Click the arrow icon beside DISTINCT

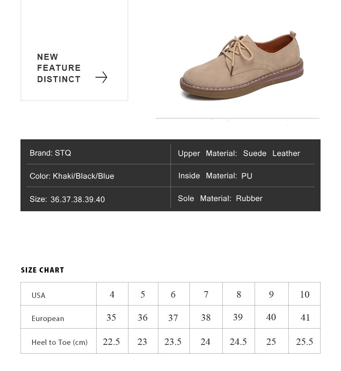[x=102, y=77]
